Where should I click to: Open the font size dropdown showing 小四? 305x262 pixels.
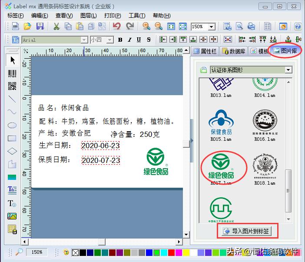[x=110, y=40]
